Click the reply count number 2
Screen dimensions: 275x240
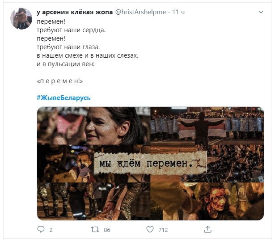[51, 230]
